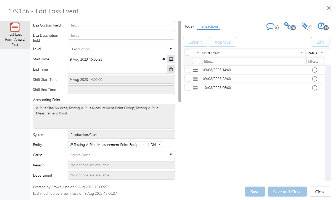
Task: Switch to the Today tab
Action: tap(189, 26)
